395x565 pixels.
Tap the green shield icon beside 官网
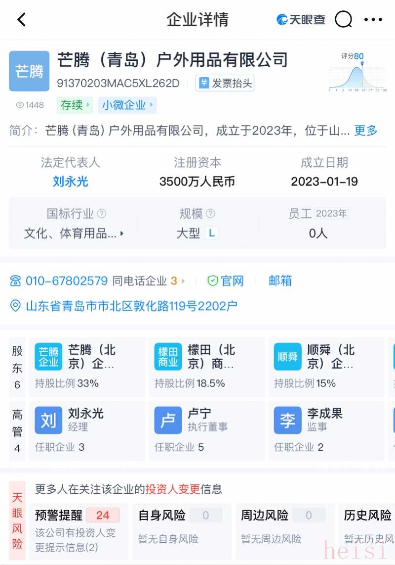pos(213,281)
